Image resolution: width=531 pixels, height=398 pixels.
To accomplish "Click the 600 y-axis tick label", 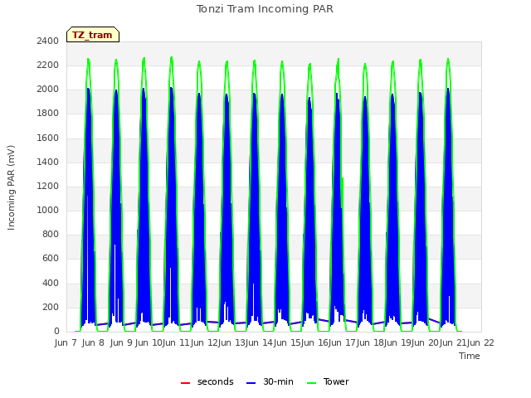I will coord(51,259).
